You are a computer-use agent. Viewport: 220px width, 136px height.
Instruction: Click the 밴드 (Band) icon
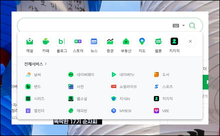[x=28, y=87]
